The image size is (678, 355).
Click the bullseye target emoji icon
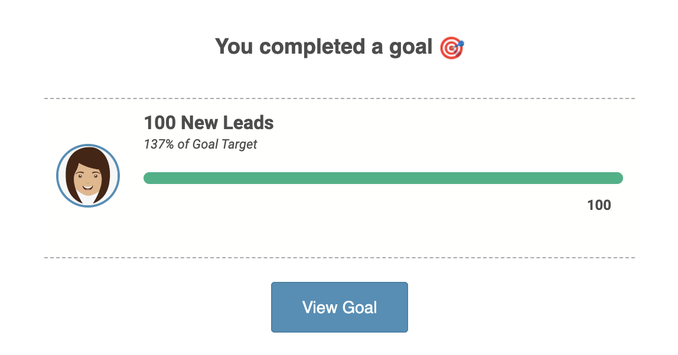click(x=452, y=48)
